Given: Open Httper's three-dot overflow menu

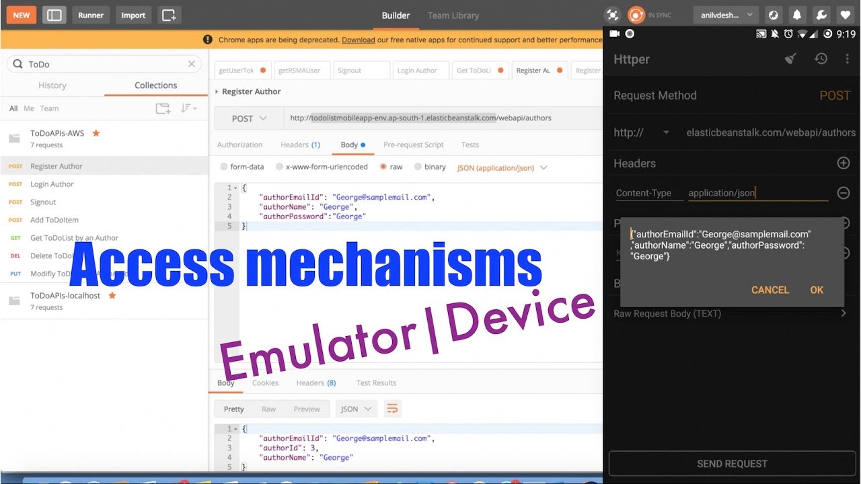Looking at the screenshot, I should (x=847, y=59).
